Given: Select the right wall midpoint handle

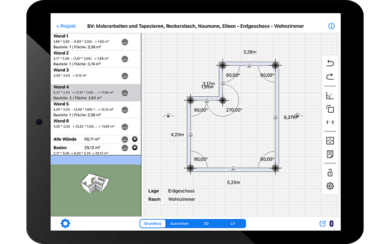Looking at the screenshot, I should click(275, 117).
